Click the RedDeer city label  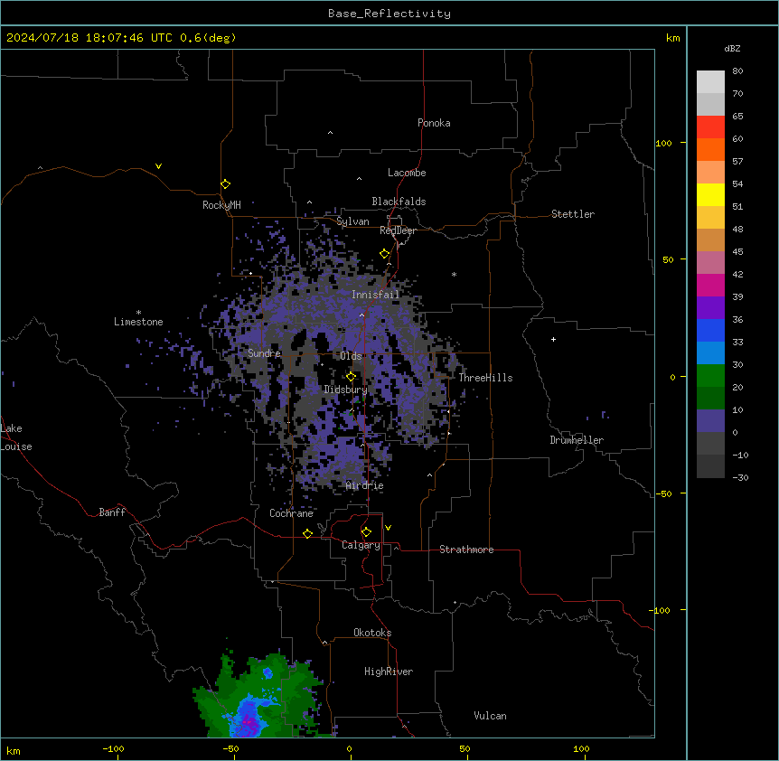[398, 230]
